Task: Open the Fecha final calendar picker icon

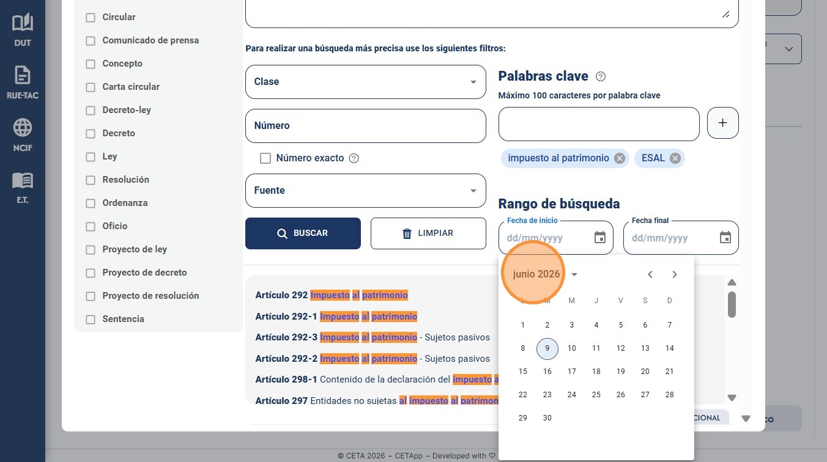Action: pos(725,238)
